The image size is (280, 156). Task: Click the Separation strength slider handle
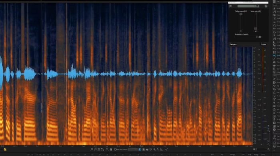(257, 37)
